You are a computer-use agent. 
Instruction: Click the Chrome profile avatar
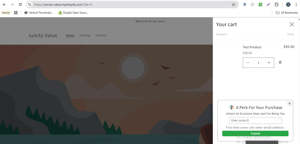288,5
